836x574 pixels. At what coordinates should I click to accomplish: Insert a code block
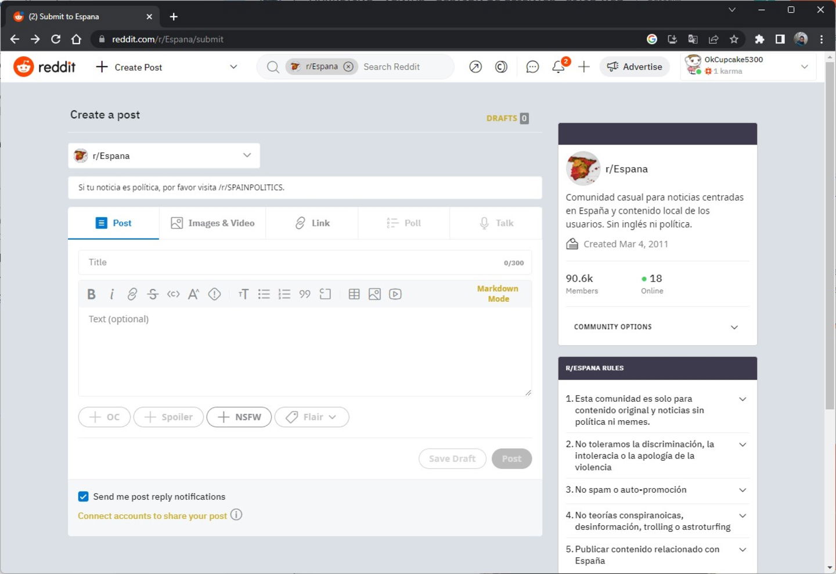click(x=325, y=294)
